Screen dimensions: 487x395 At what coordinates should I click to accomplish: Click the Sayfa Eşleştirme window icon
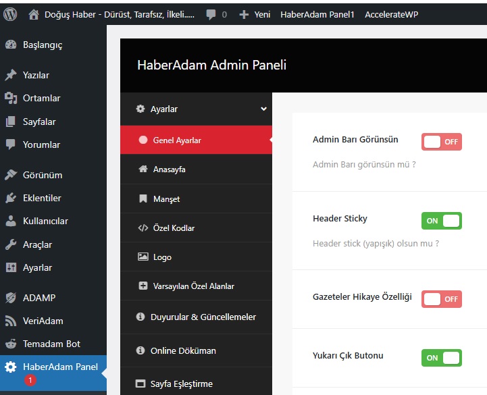tap(140, 384)
